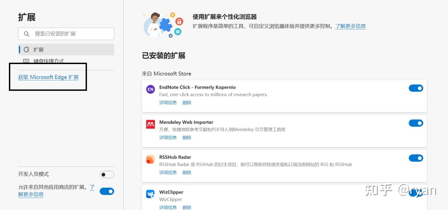Screen dimensions: 448x210
Task: Toggle allow extensions from other stores
Action: tap(107, 191)
